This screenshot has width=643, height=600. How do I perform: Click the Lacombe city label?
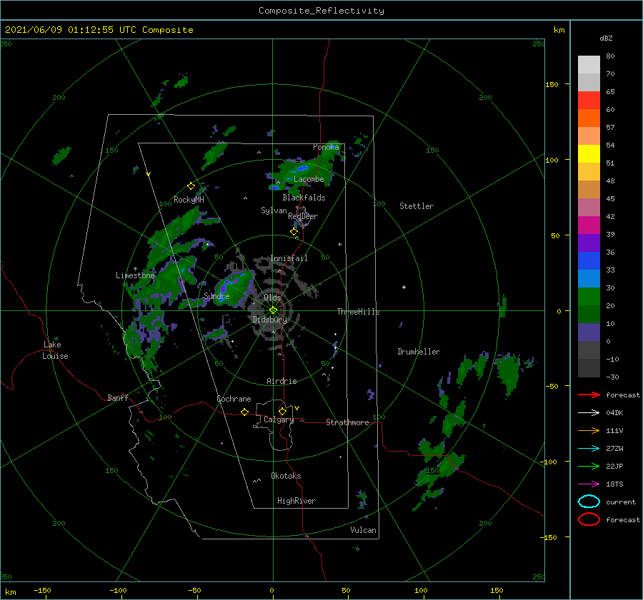309,179
